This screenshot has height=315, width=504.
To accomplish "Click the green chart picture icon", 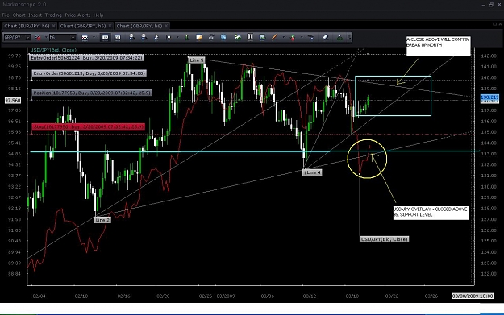I will [x=238, y=38].
